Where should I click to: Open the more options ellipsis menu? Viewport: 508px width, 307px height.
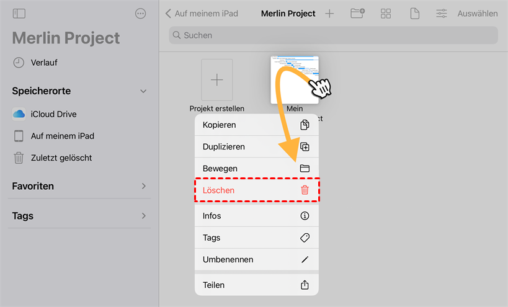click(x=141, y=13)
